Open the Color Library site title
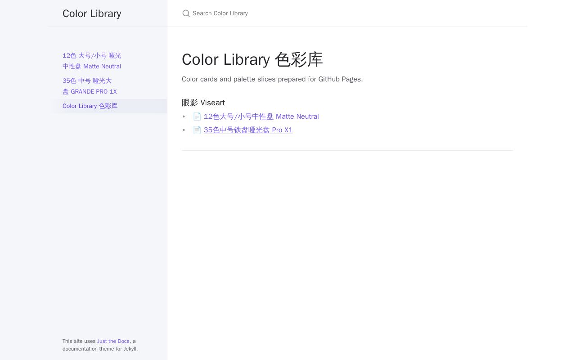 (92, 13)
